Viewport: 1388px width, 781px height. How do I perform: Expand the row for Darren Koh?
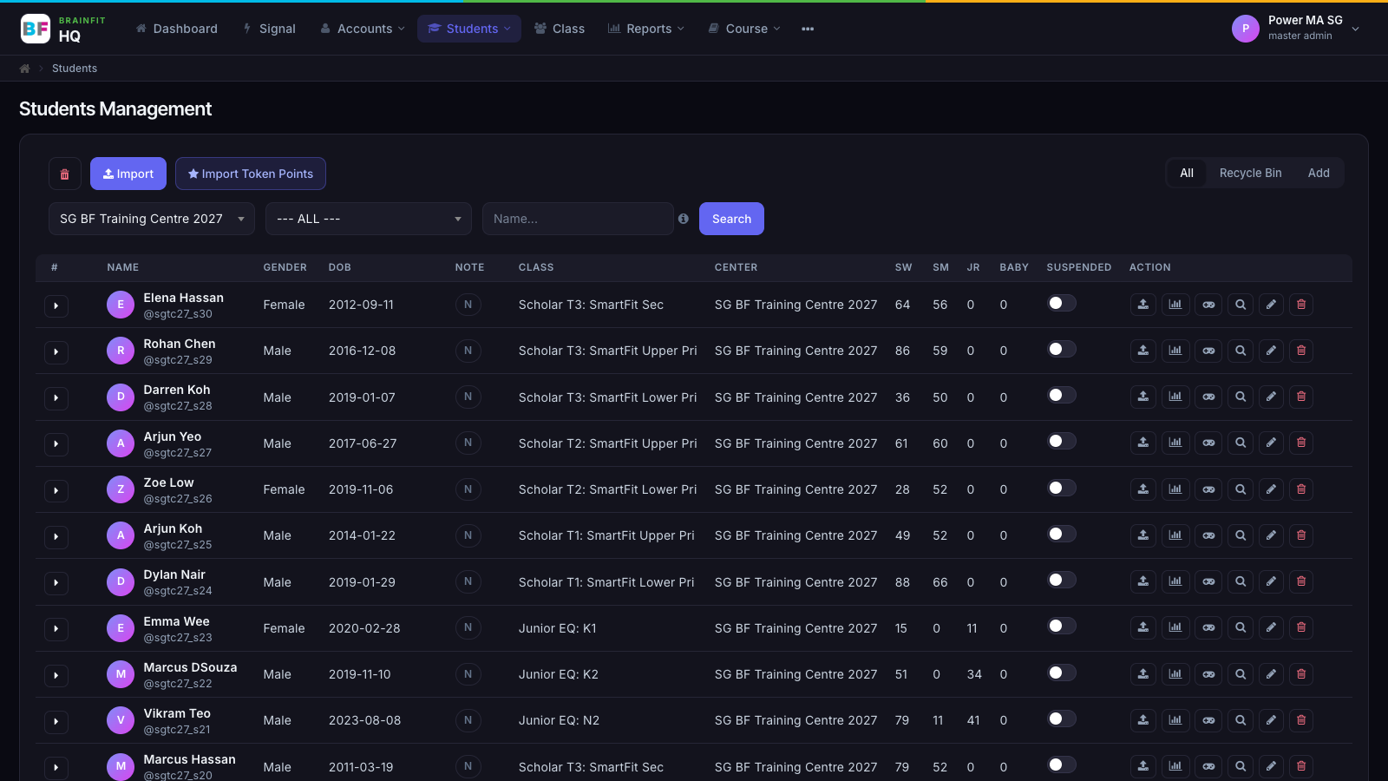tap(56, 397)
